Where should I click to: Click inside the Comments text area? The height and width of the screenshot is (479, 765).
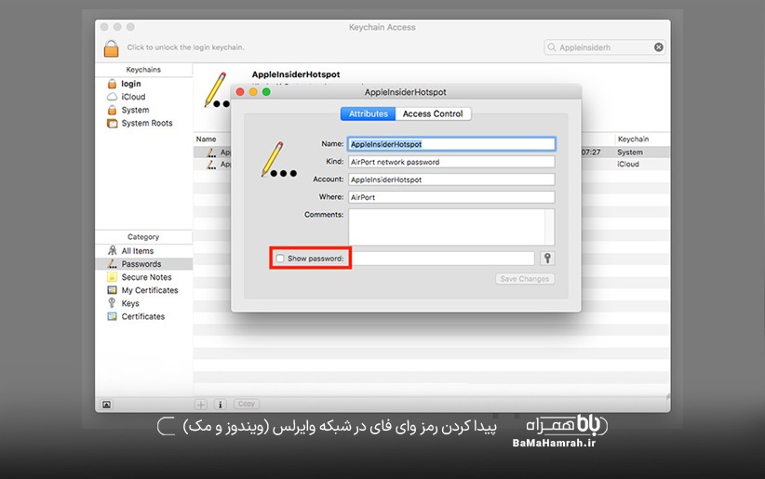click(447, 227)
